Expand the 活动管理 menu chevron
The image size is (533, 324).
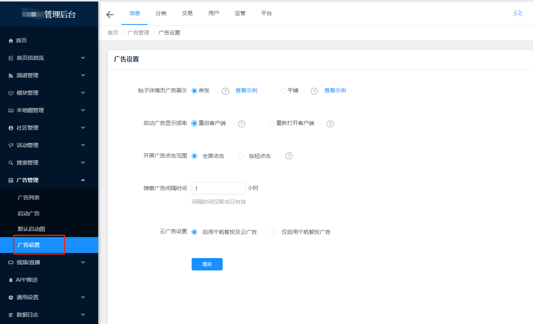[x=83, y=145]
